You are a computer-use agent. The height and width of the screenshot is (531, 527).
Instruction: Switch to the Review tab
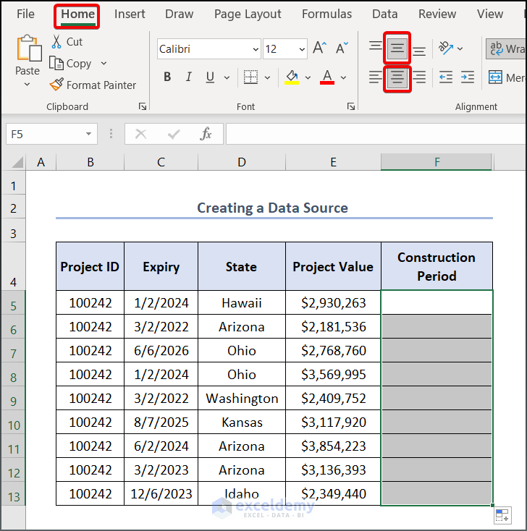pyautogui.click(x=437, y=14)
